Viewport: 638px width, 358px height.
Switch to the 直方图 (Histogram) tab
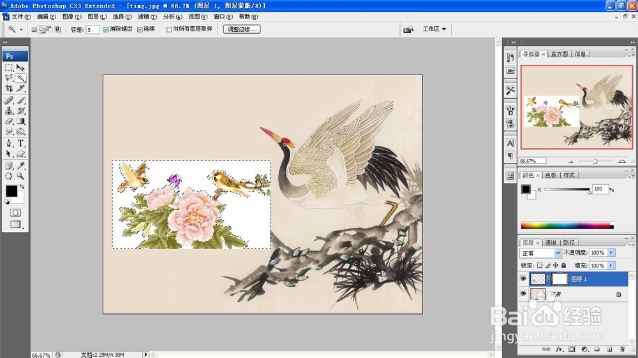coord(559,54)
